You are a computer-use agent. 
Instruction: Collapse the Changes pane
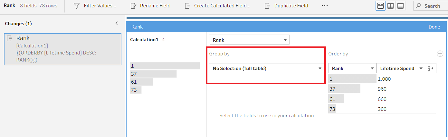[x=117, y=23]
